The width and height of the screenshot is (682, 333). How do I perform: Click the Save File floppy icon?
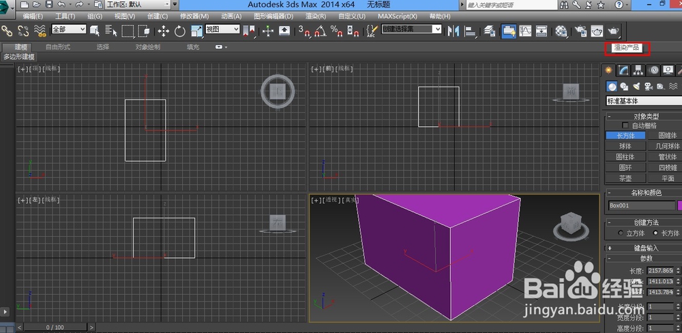point(49,4)
